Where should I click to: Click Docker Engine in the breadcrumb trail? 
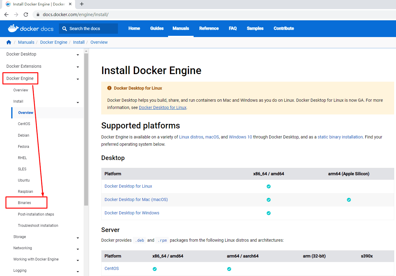click(x=54, y=42)
